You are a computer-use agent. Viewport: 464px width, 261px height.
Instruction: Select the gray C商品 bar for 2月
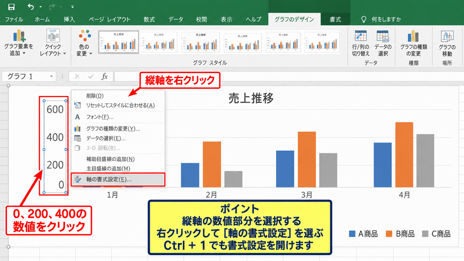[233, 179]
